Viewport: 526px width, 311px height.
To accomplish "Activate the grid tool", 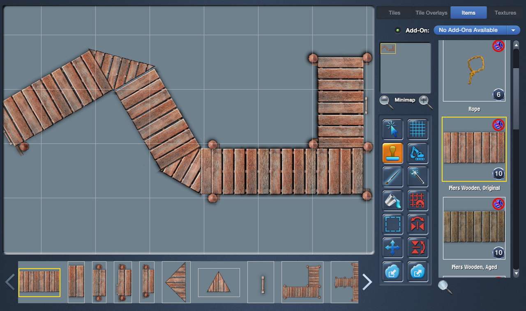I will [x=418, y=129].
